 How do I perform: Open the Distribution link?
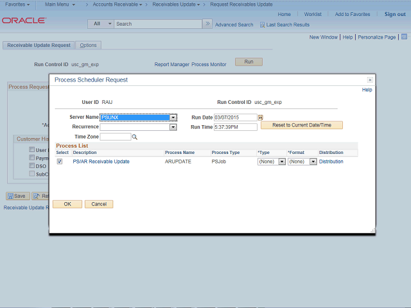point(331,162)
